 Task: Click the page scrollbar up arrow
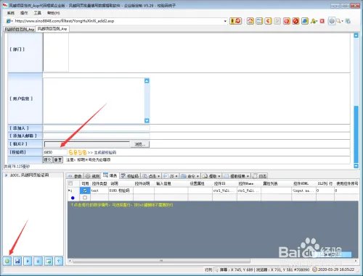356,35
